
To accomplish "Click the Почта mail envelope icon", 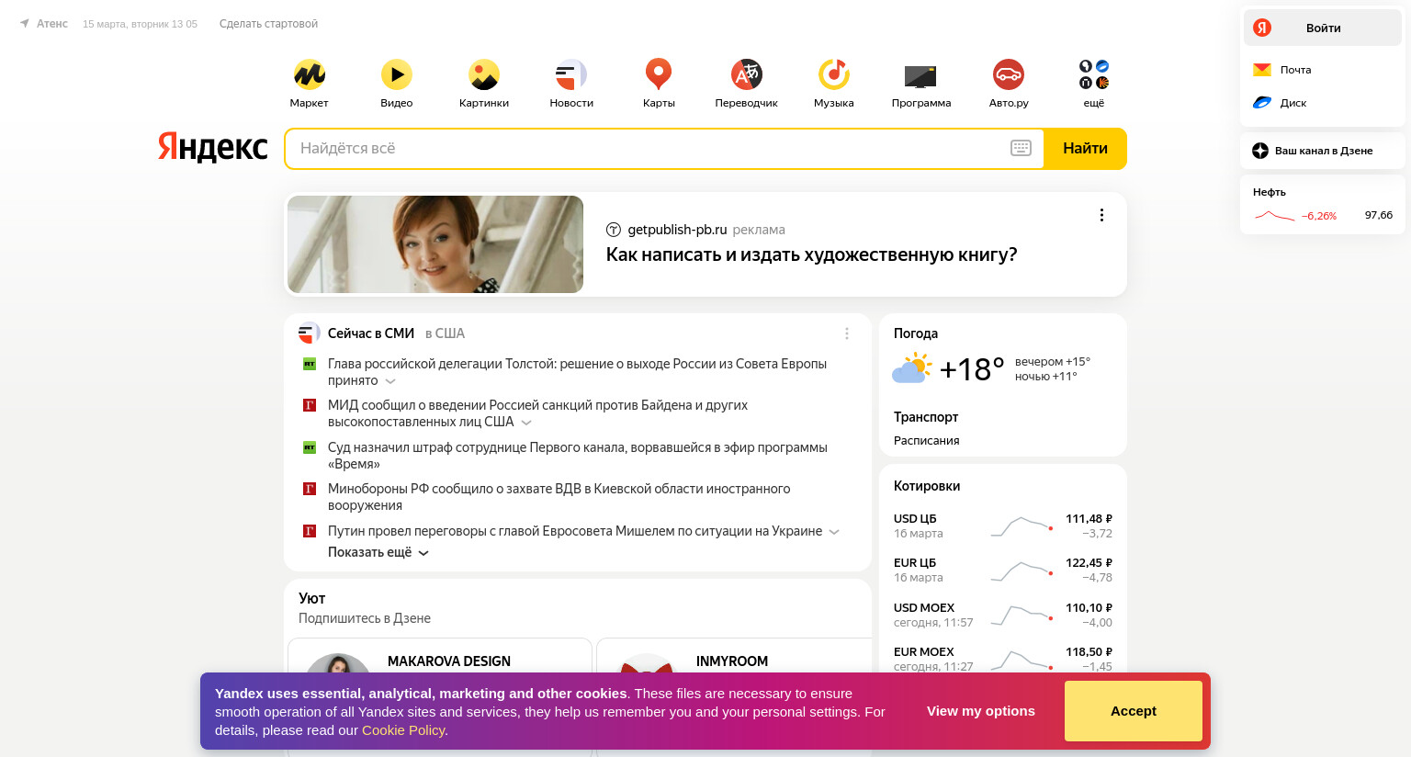I will pyautogui.click(x=1262, y=70).
